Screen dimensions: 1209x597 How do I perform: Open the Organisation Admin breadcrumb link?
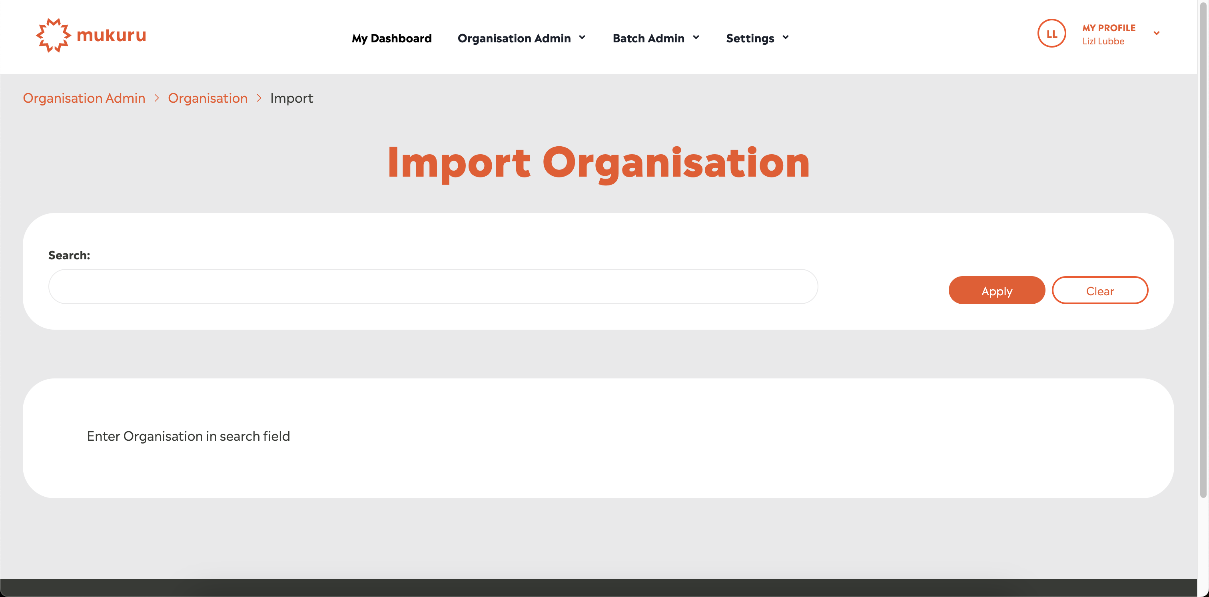pyautogui.click(x=84, y=98)
